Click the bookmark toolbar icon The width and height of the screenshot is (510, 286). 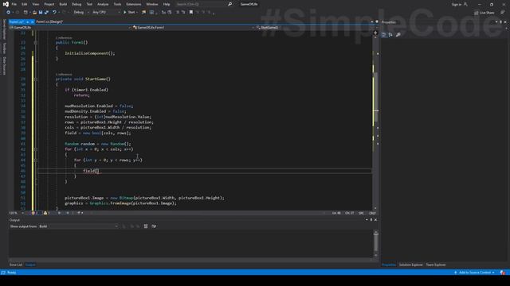191,13
